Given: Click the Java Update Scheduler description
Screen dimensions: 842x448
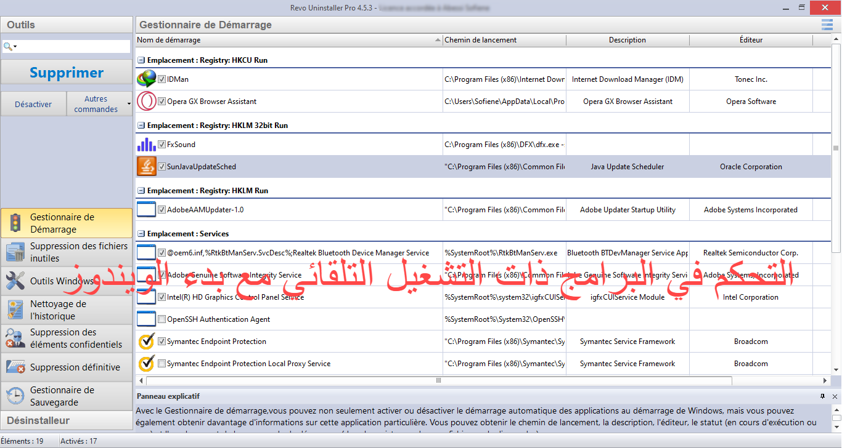Looking at the screenshot, I should point(627,167).
